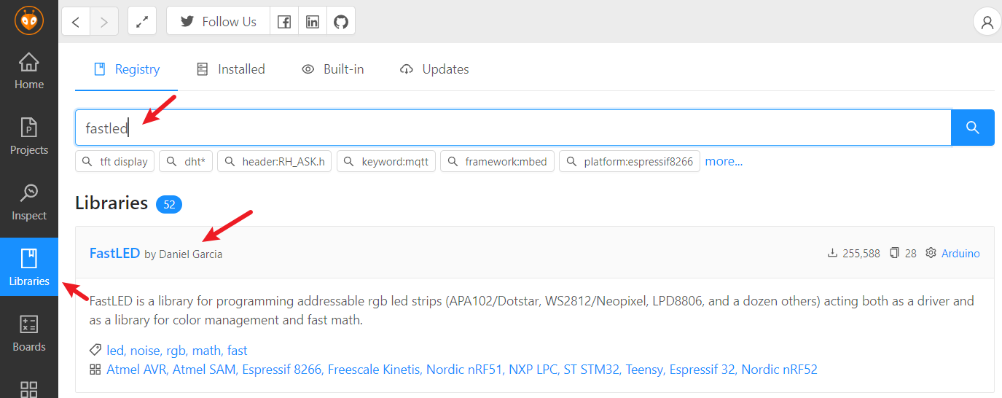The width and height of the screenshot is (1002, 398).
Task: Open the GitHub icon link
Action: (x=341, y=22)
